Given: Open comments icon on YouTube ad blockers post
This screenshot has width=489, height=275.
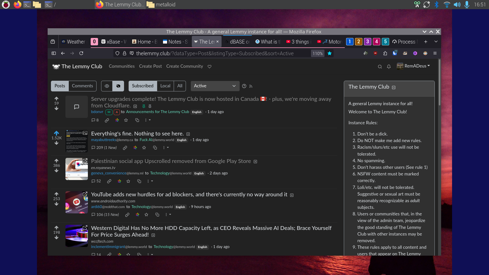Looking at the screenshot, I should pyautogui.click(x=93, y=215).
